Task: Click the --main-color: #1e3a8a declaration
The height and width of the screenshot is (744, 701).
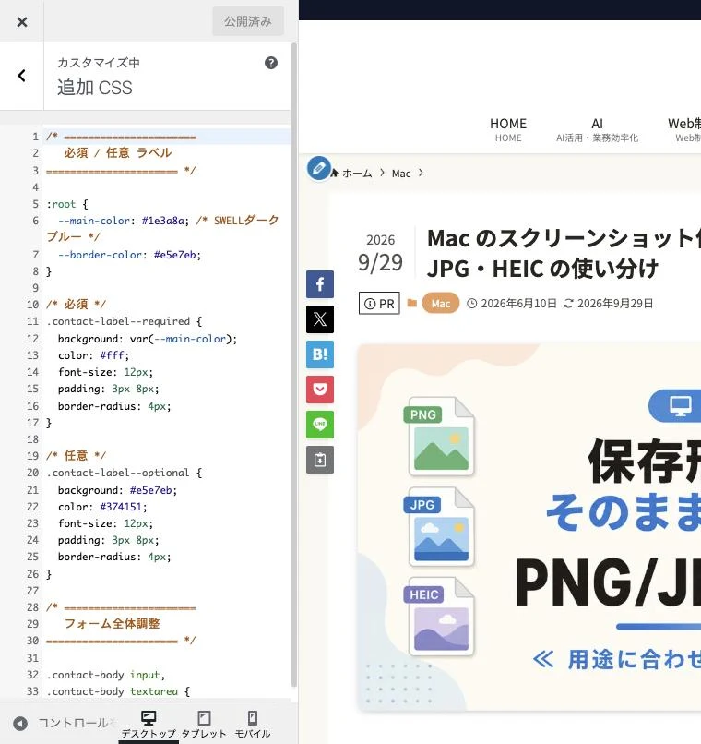Action: pyautogui.click(x=124, y=222)
